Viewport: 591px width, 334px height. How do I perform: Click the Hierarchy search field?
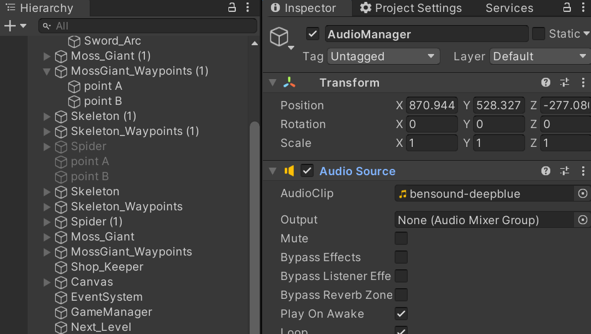[x=148, y=26]
